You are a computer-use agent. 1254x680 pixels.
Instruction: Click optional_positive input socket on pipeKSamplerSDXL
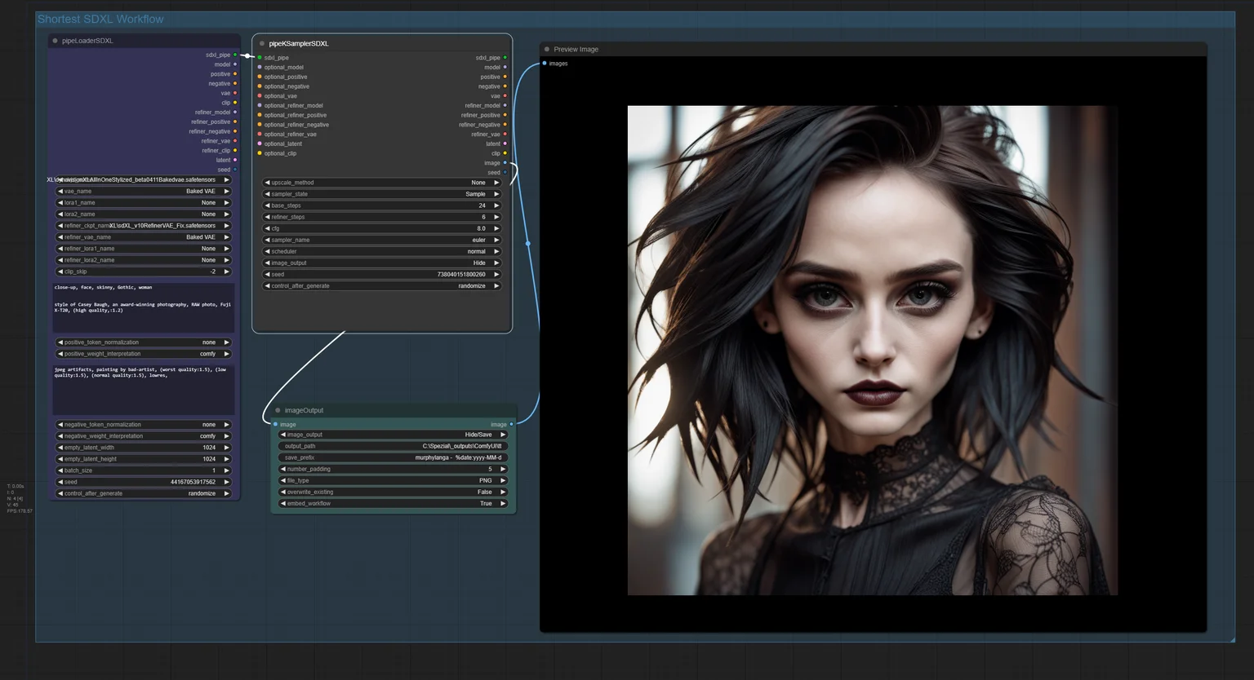260,77
